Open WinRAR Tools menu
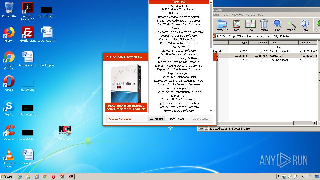Image resolution: width=320 pixels, height=180 pixels. point(225,15)
